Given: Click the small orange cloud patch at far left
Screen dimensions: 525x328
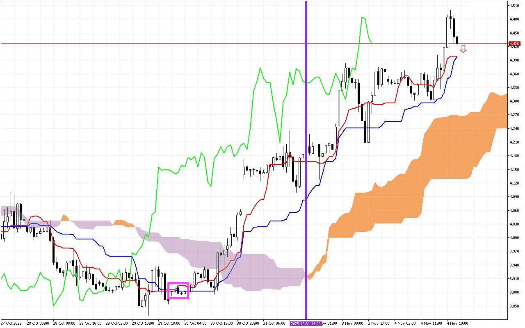Looking at the screenshot, I should point(64,218).
